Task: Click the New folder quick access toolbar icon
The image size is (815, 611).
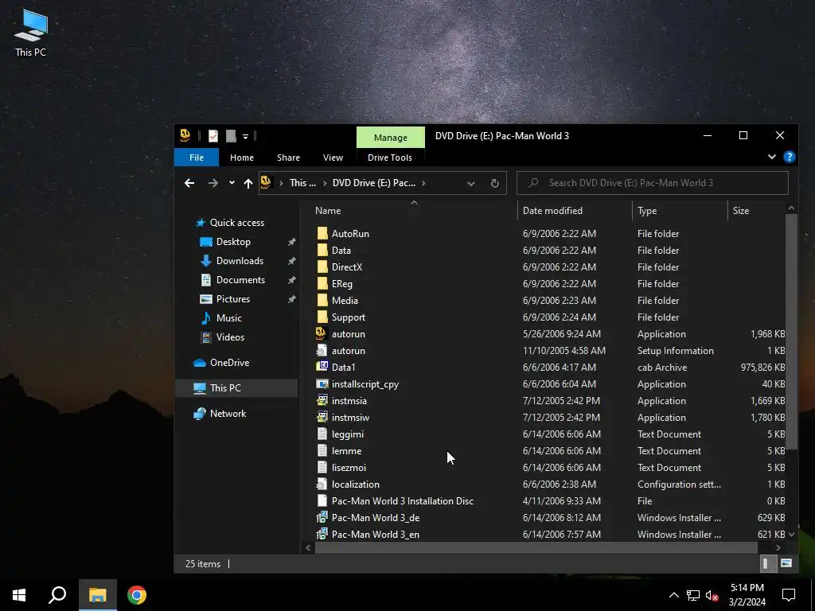Action: coord(231,136)
